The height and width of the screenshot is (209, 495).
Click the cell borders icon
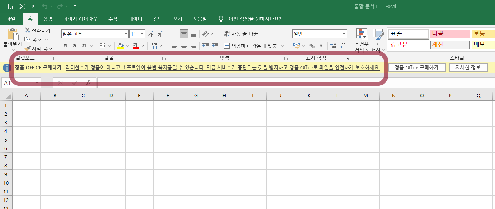(x=102, y=46)
